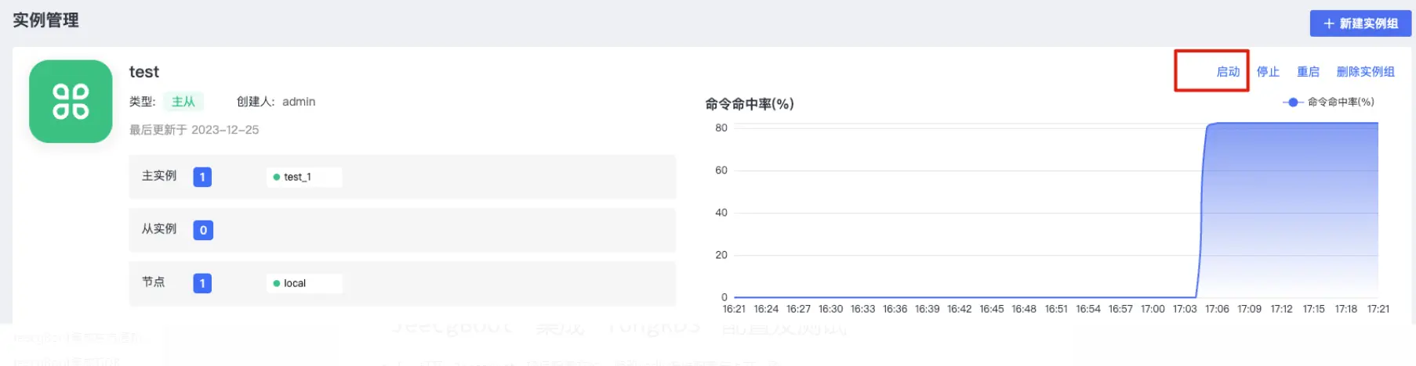This screenshot has height=366, width=1416.
Task: Click the 主从 type tag
Action: (x=183, y=102)
